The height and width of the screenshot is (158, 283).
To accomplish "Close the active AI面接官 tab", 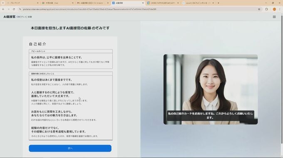I will tap(143, 3).
